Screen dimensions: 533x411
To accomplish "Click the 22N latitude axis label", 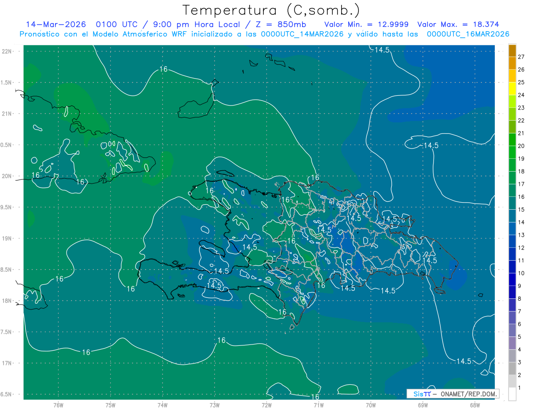I will coord(8,51).
